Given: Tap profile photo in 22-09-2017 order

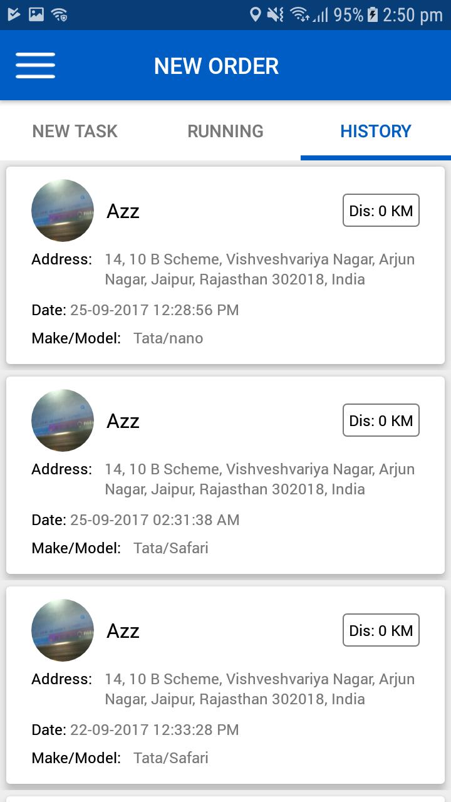Looking at the screenshot, I should tap(63, 630).
